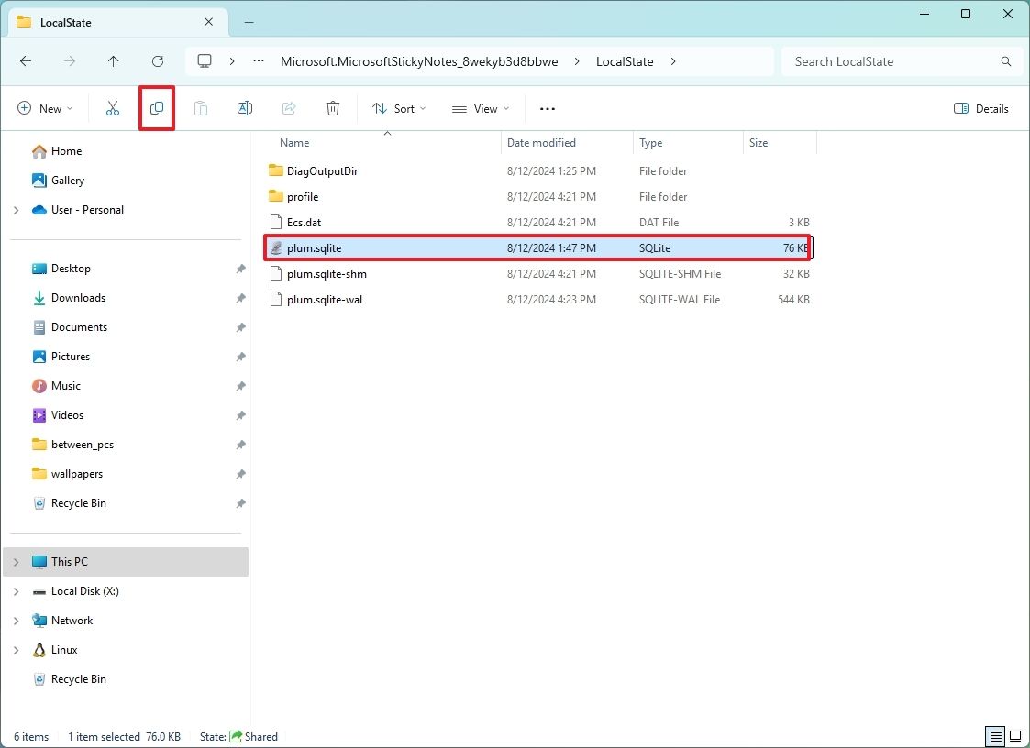The width and height of the screenshot is (1030, 748).
Task: Copy plum.sqlite with the Copy icon
Action: pos(156,108)
